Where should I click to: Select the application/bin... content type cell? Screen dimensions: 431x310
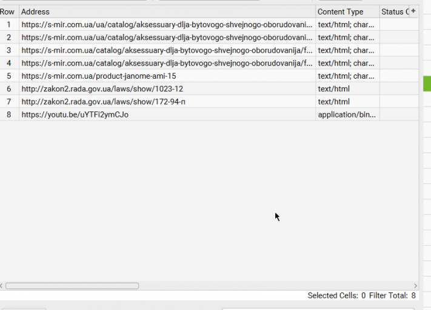347,115
